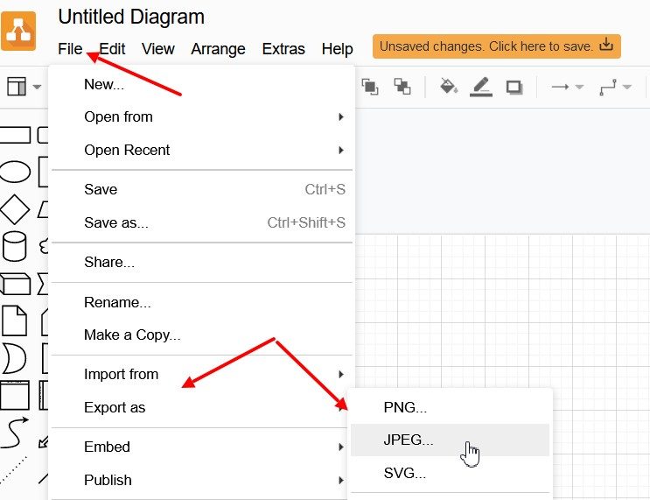
Task: Click the draw.io orange app logo
Action: click(x=18, y=31)
